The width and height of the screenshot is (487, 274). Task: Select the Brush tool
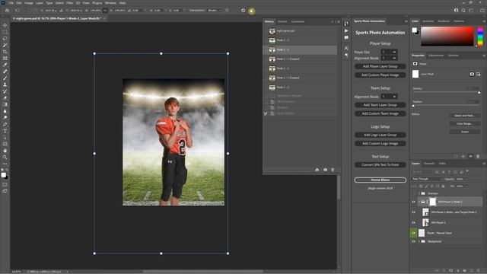pyautogui.click(x=5, y=78)
